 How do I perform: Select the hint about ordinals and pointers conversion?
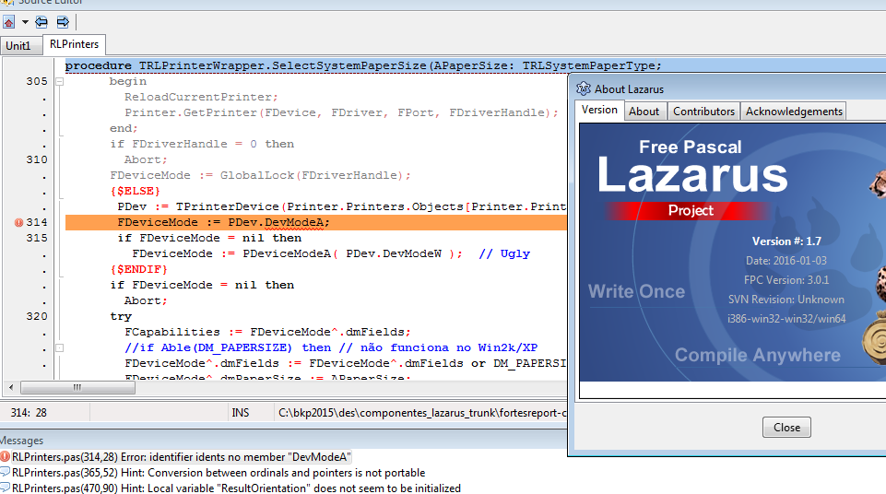click(219, 473)
